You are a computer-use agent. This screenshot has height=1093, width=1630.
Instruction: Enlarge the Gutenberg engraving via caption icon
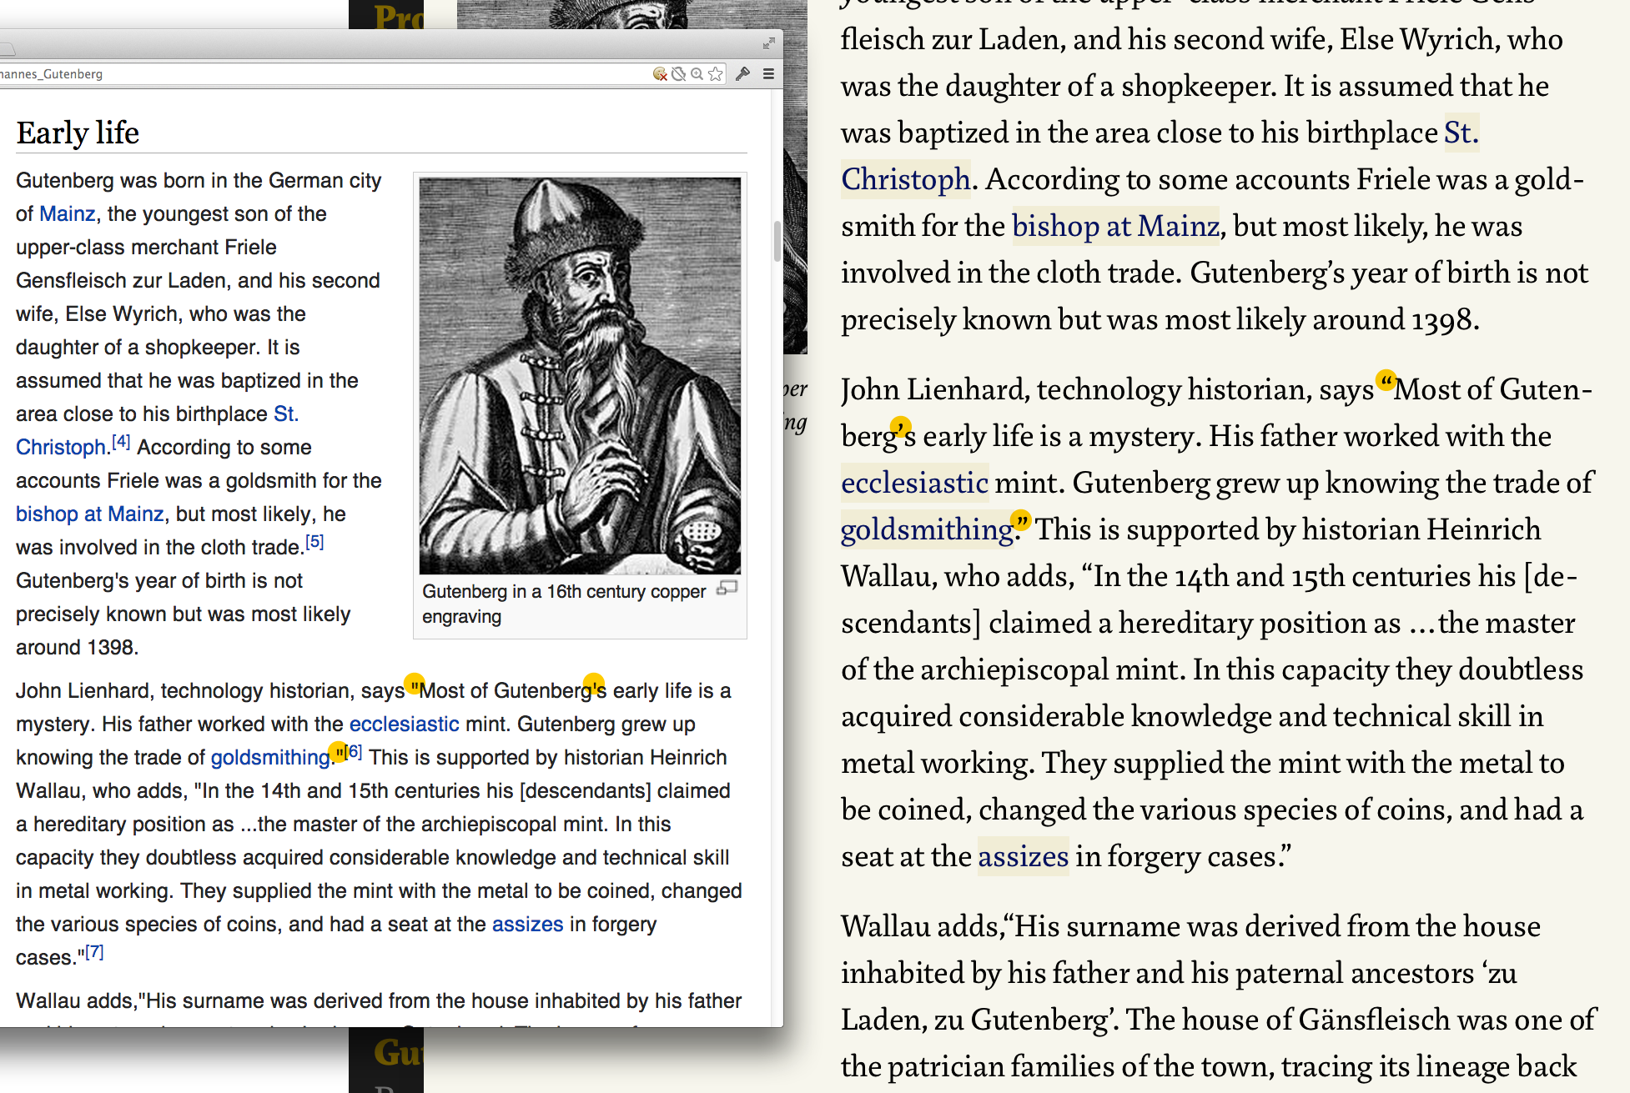tap(727, 589)
